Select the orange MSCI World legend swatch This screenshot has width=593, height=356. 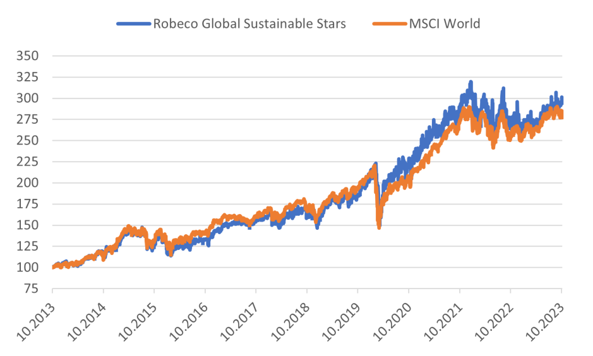390,24
